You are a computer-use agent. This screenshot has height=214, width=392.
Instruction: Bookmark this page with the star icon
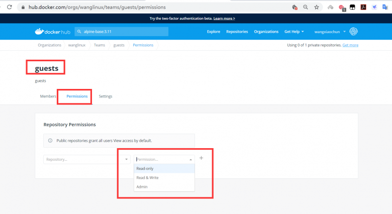317,7
